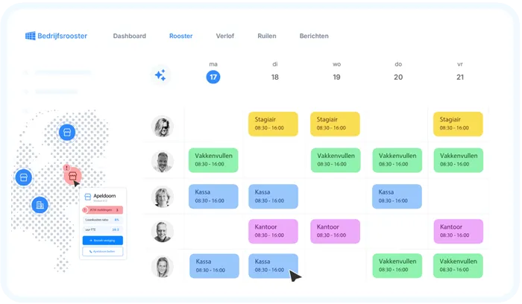Select the highlighted day 17 on Monday
The image size is (522, 304).
(x=213, y=77)
